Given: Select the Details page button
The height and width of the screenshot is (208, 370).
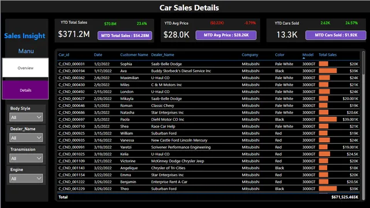Looking at the screenshot, I should pyautogui.click(x=25, y=90).
